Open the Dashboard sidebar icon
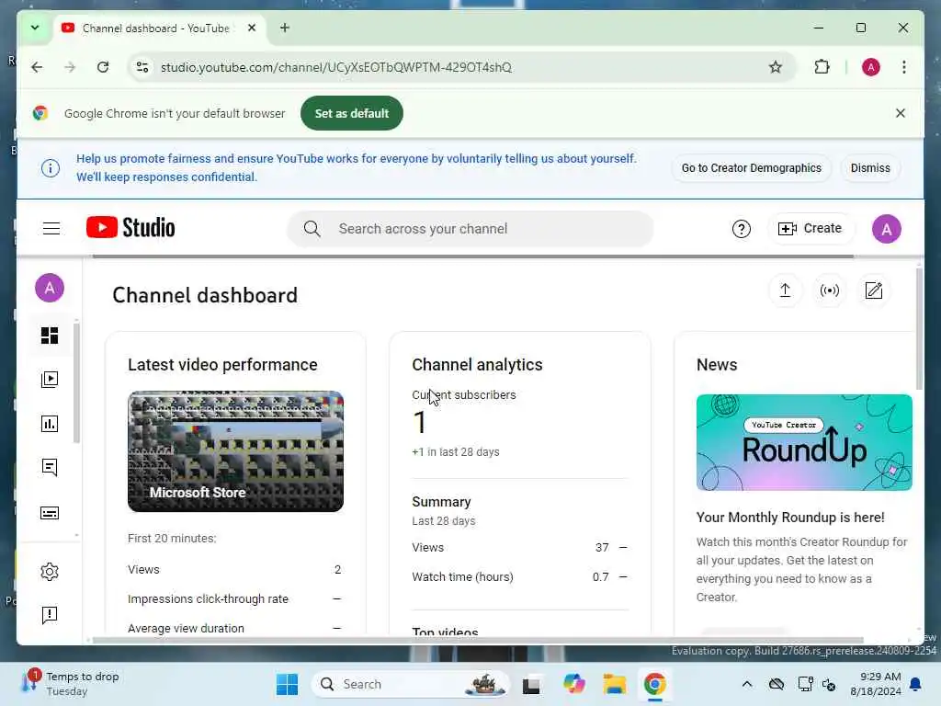 50,335
